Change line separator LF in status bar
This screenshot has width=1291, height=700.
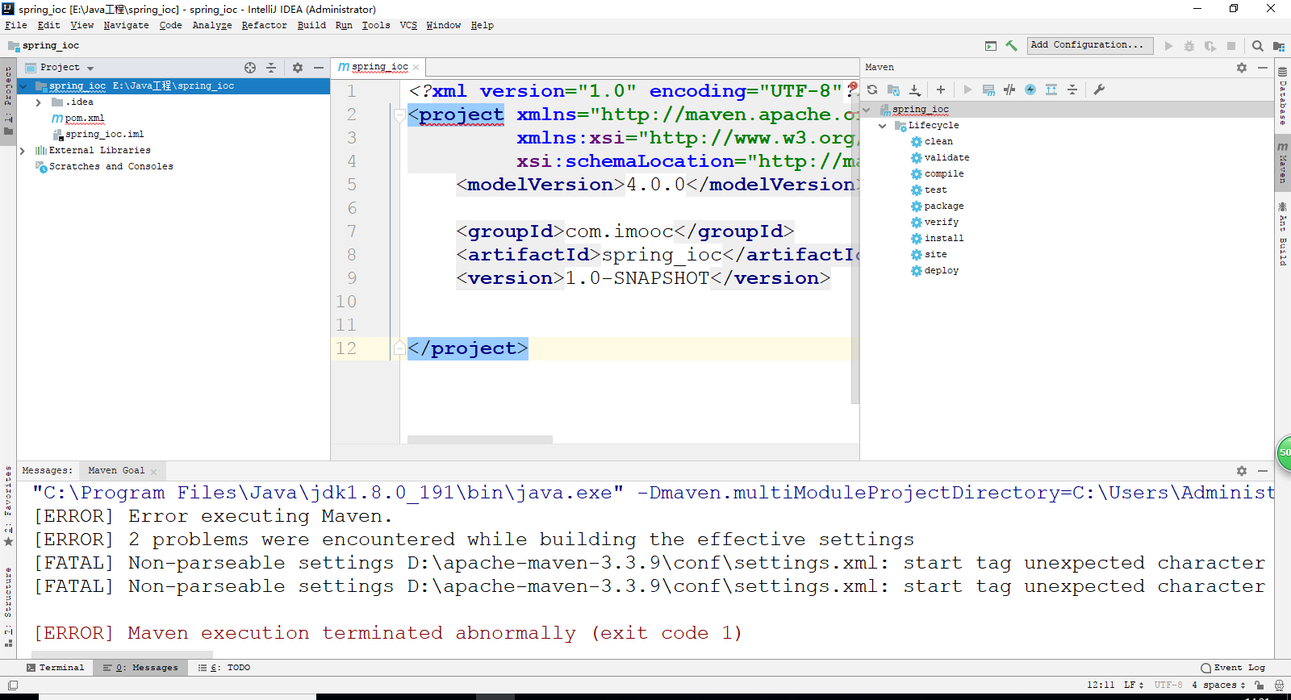pos(1134,685)
